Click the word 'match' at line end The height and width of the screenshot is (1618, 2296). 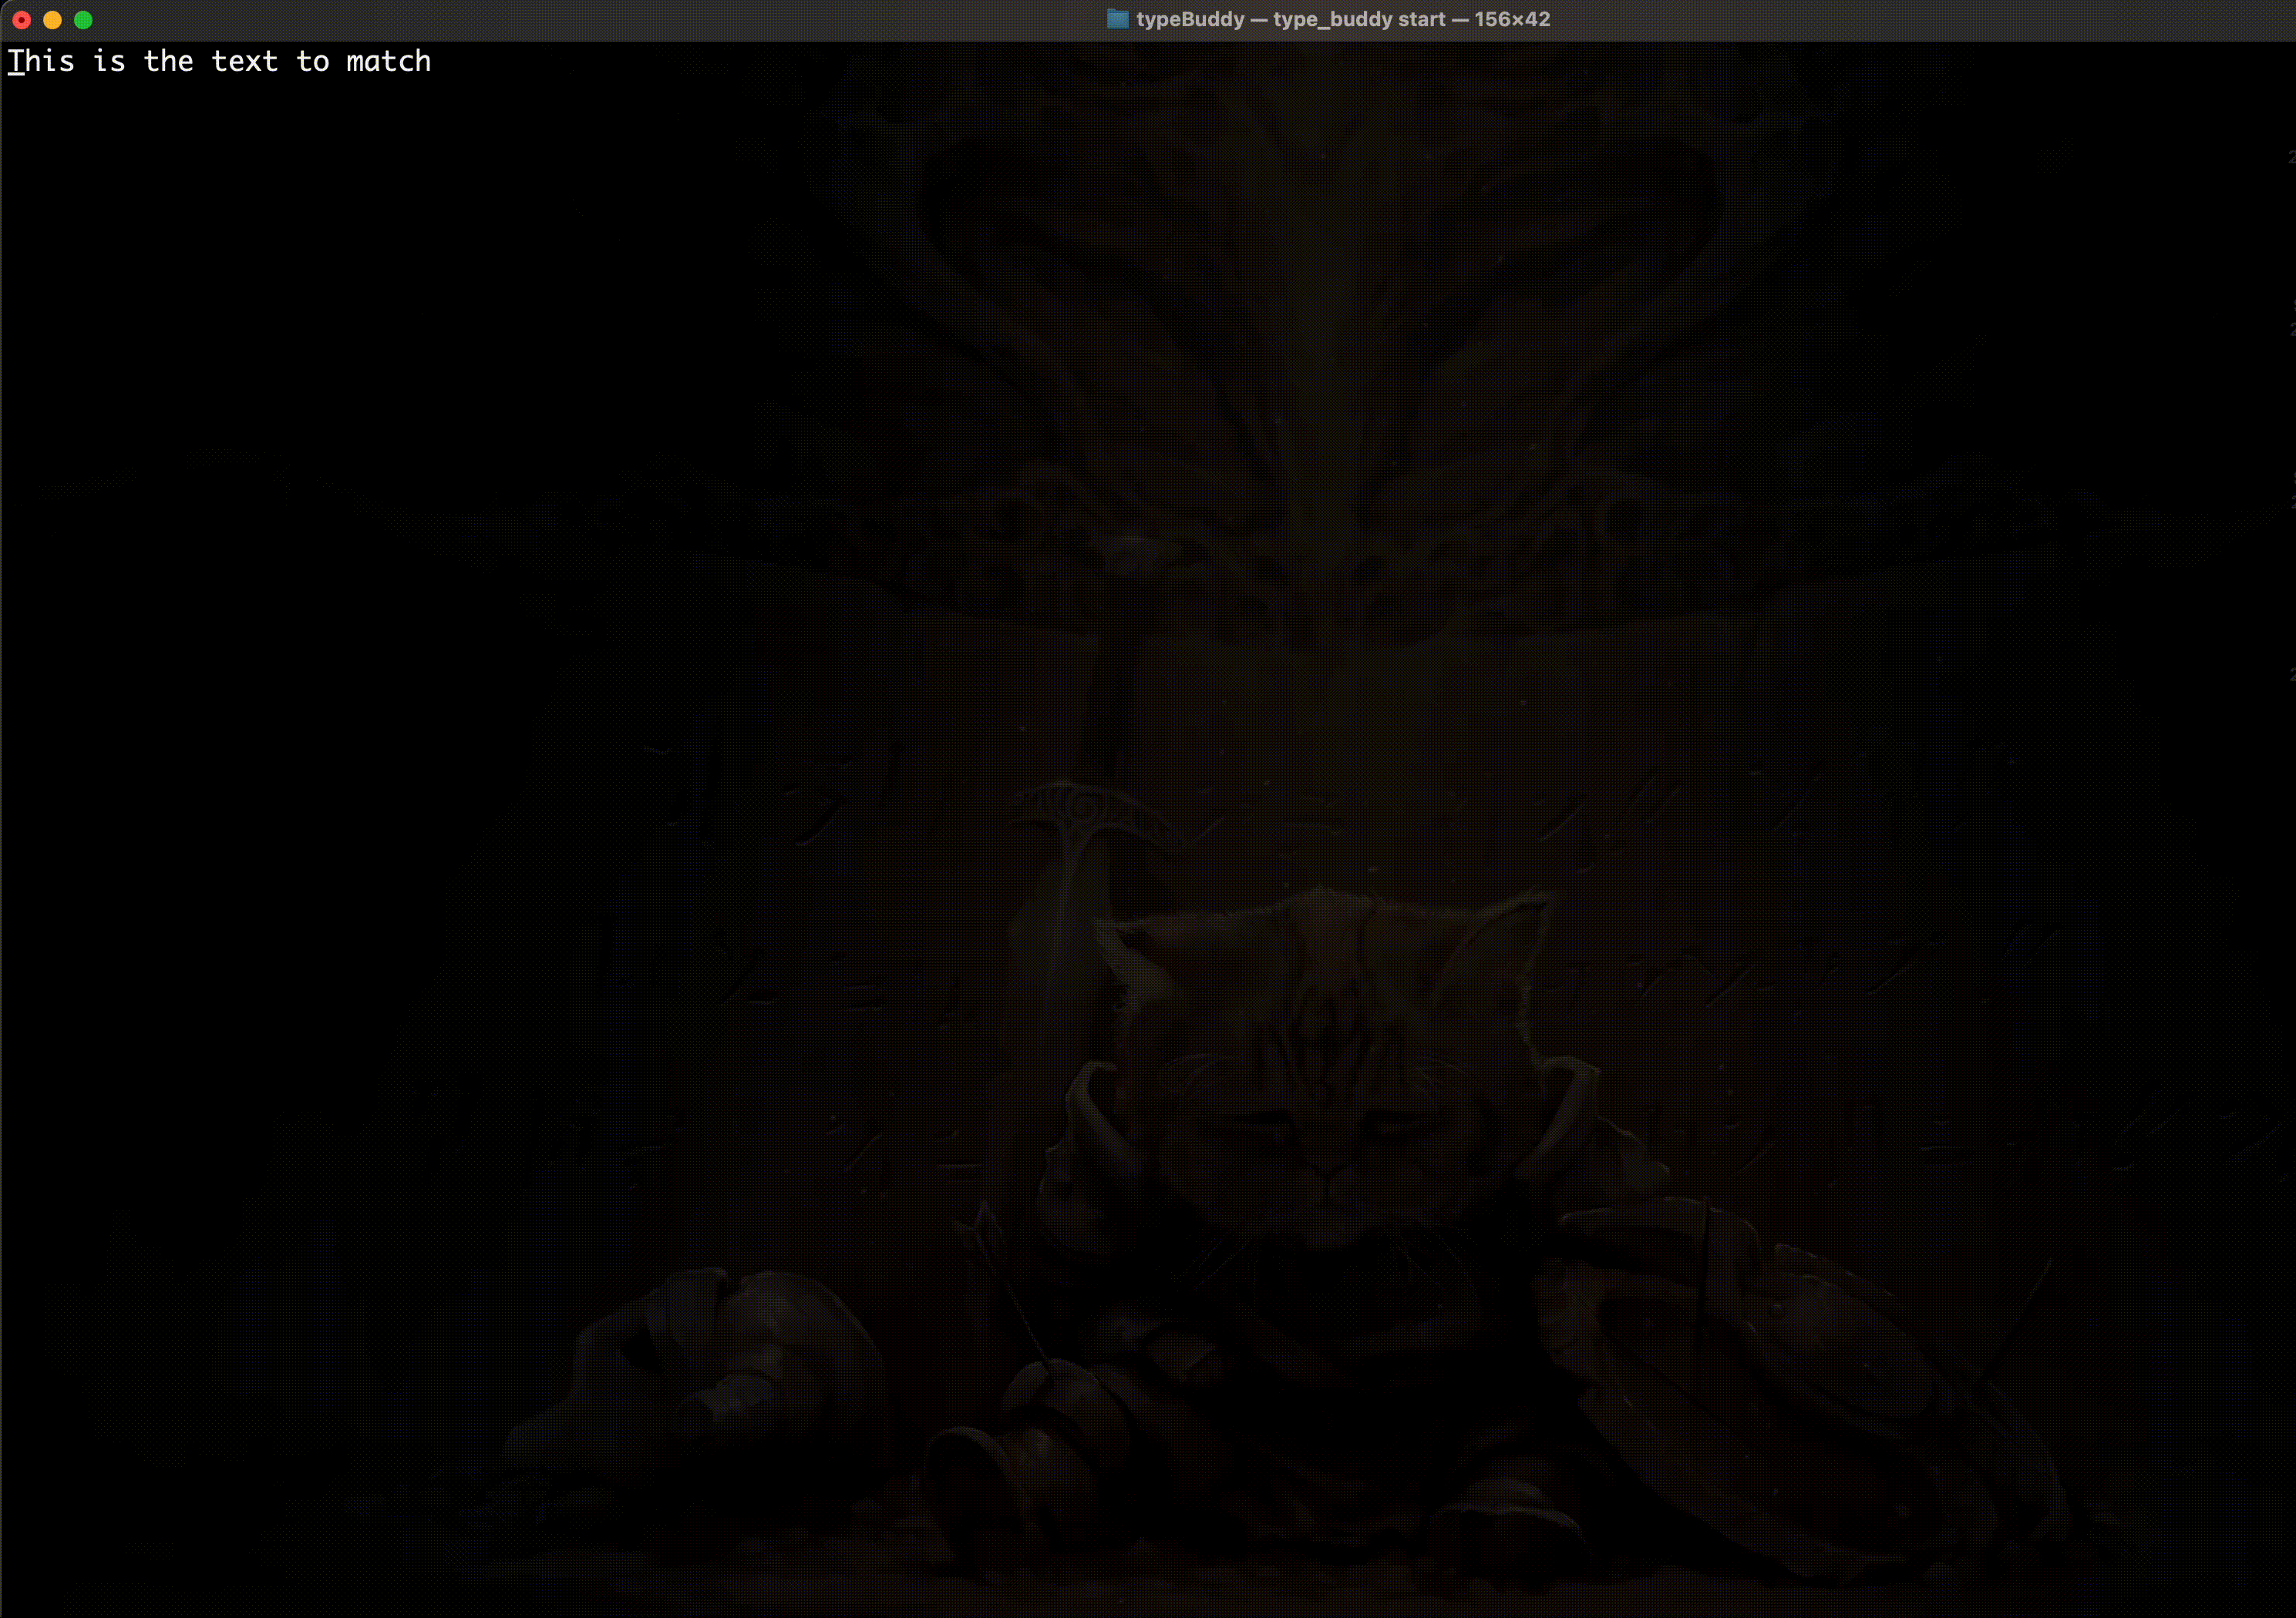[388, 62]
